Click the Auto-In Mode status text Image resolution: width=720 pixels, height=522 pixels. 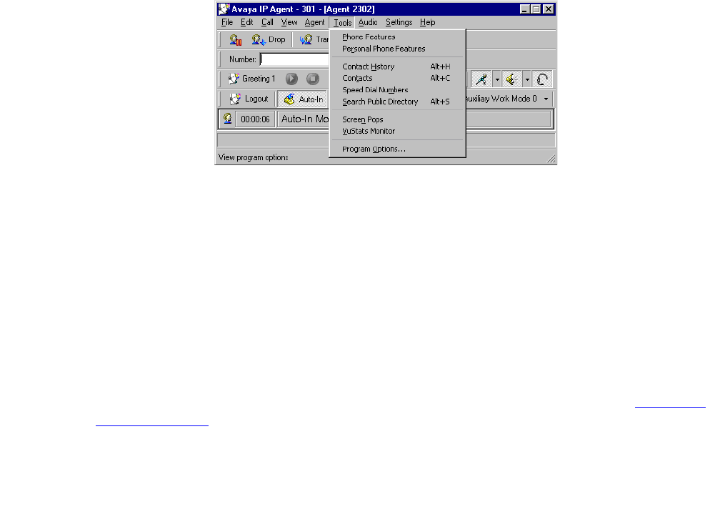coord(305,119)
